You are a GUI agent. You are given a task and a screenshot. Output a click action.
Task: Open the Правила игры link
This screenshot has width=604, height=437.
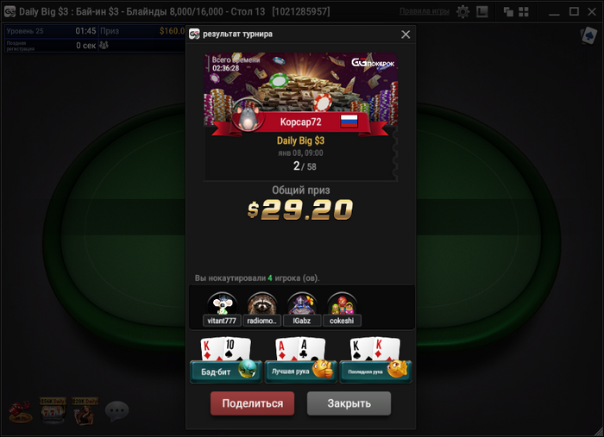coord(425,11)
